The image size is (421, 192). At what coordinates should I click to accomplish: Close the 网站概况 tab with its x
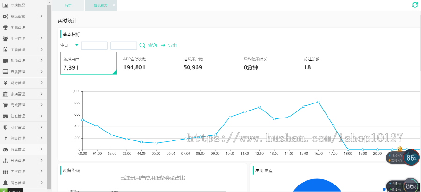114,5
